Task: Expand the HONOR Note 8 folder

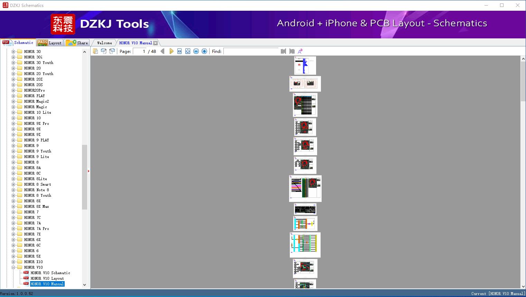Action: [x=13, y=190]
